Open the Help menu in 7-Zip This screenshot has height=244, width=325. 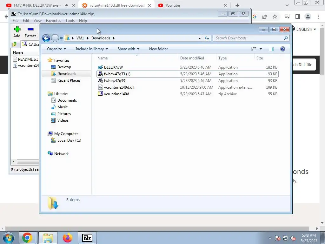pos(83,21)
